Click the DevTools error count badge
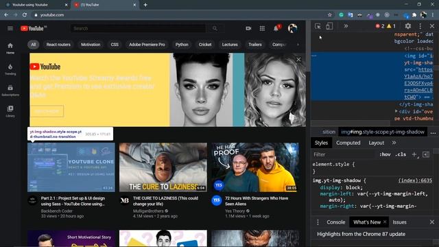439x247 pixels. click(380, 26)
